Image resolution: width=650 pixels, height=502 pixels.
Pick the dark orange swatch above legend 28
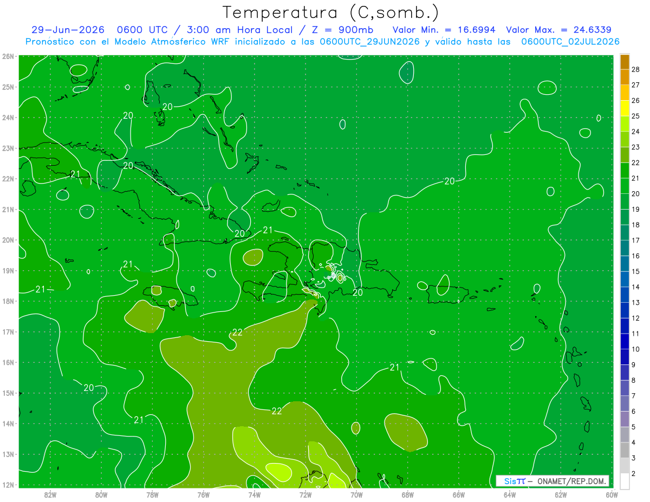(625, 62)
